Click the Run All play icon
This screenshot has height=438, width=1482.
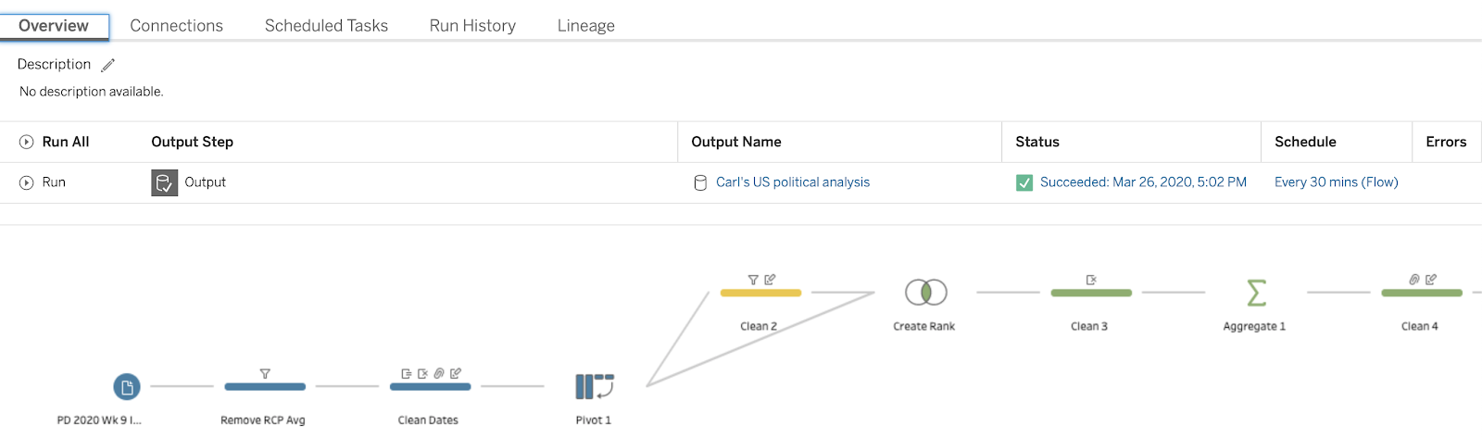tap(27, 142)
